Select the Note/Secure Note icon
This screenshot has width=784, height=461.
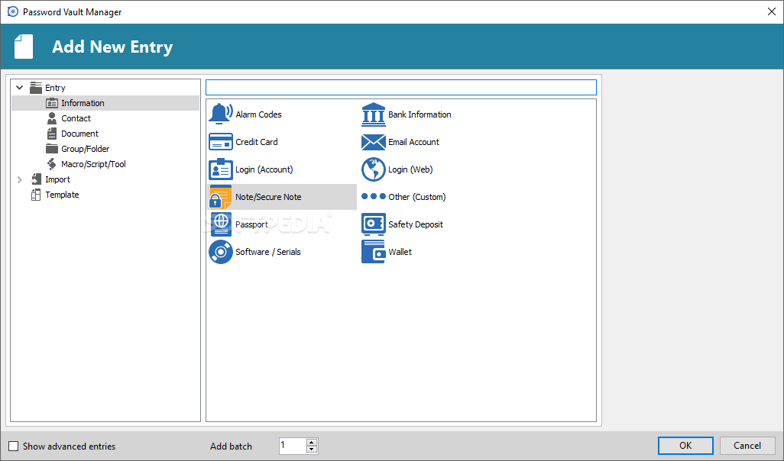(x=221, y=197)
